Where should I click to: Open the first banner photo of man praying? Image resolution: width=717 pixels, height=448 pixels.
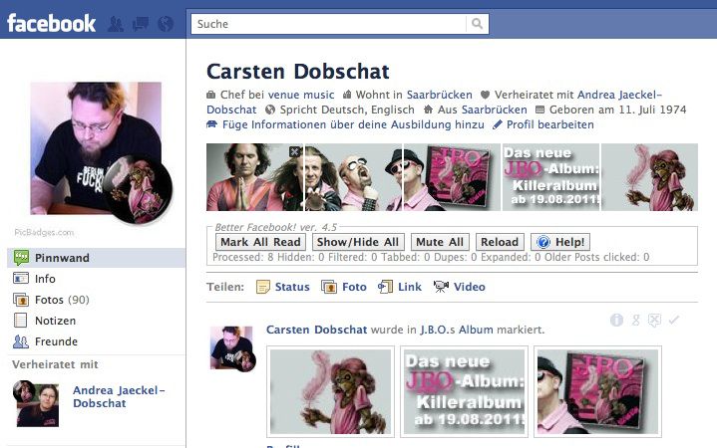point(254,177)
